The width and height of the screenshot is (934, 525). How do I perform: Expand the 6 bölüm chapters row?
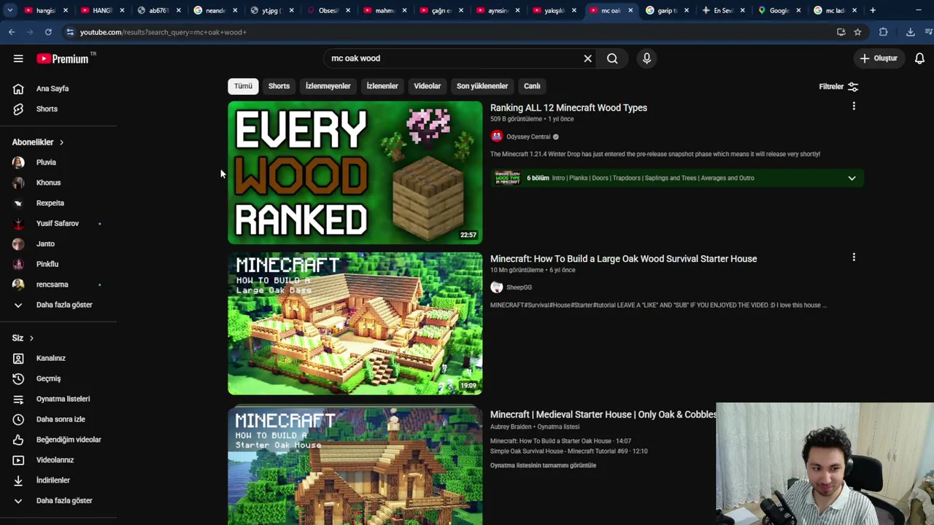(677, 178)
